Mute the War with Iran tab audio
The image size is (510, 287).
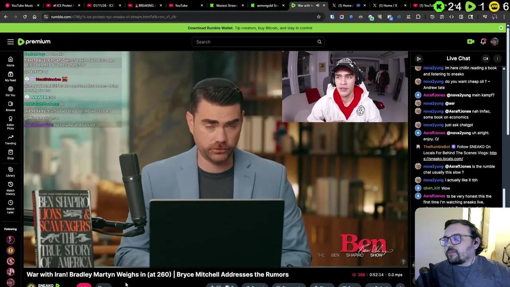318,6
